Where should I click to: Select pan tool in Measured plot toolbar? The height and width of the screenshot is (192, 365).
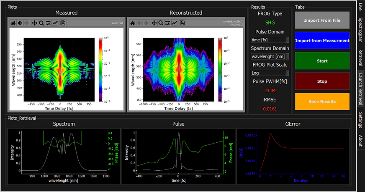pyautogui.click(x=35, y=23)
